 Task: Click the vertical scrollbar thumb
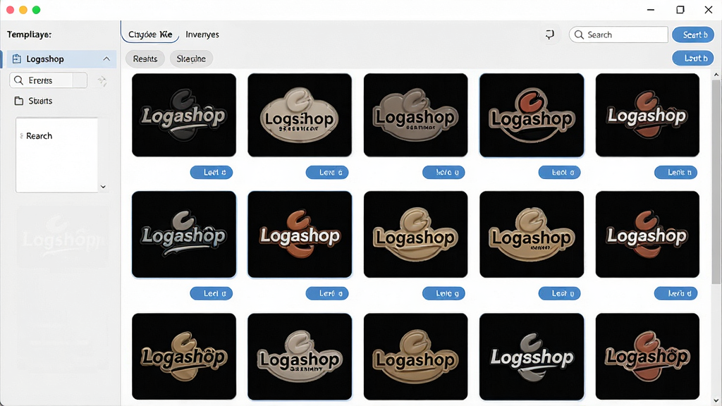click(x=716, y=182)
